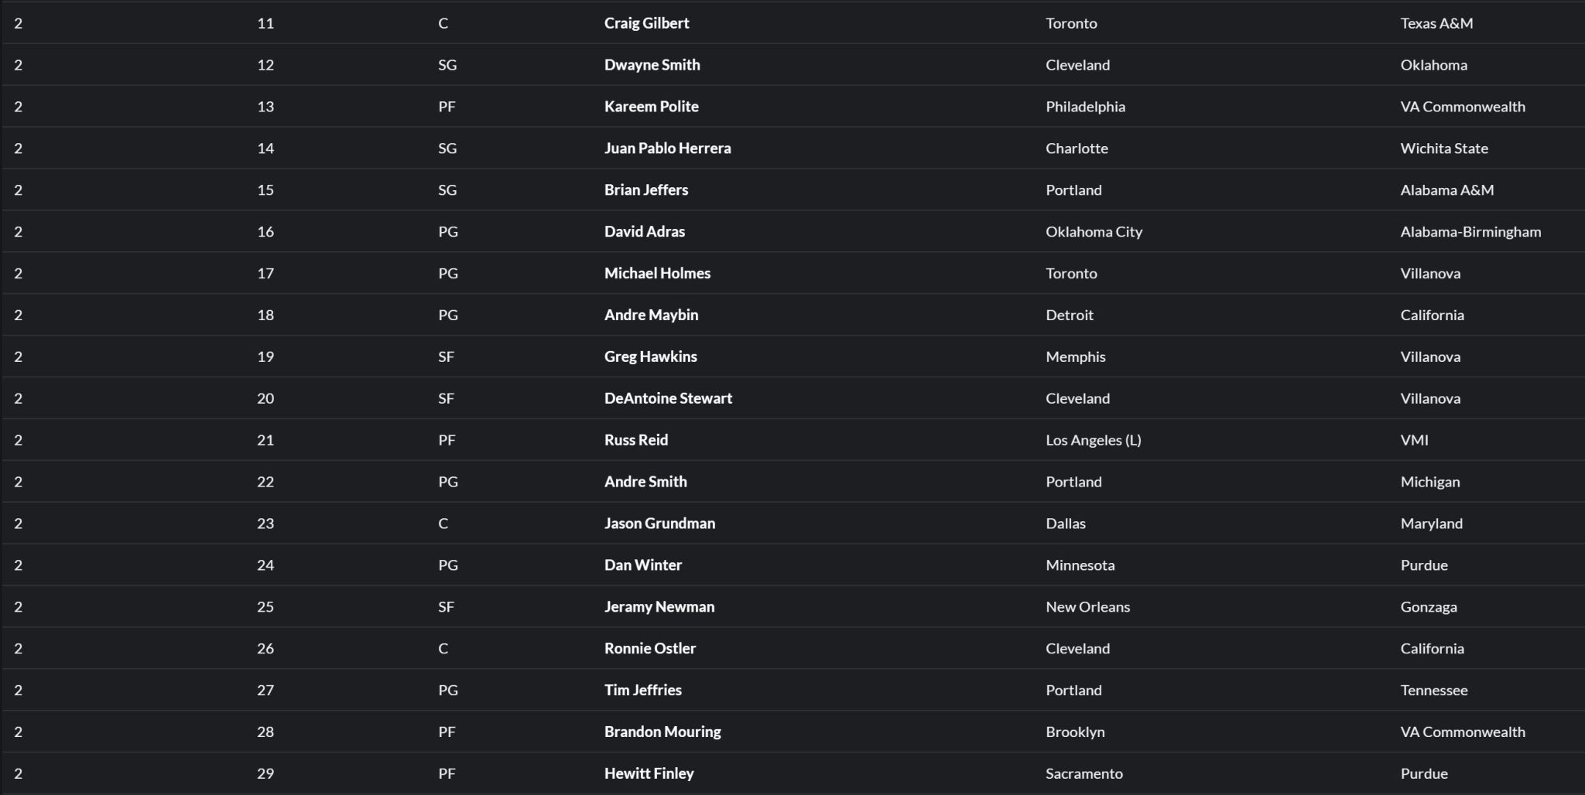Screen dimensions: 1585x795
Task: Open Juan Pablo Herrera's profile
Action: coord(667,148)
